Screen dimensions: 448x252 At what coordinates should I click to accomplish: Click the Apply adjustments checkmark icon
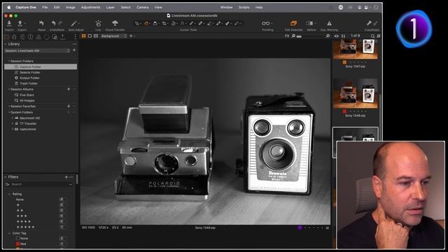point(375,23)
